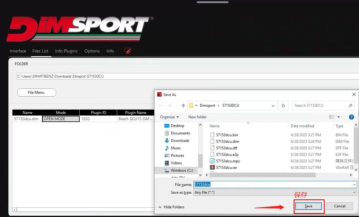Click the Name header in Files List table

click(27, 112)
